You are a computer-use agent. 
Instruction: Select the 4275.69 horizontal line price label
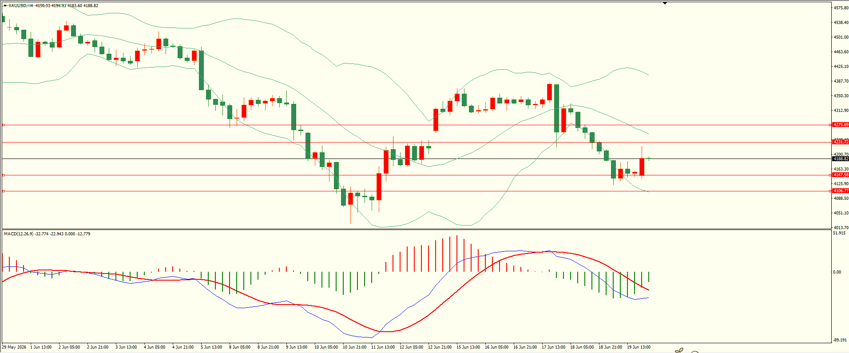coord(841,125)
